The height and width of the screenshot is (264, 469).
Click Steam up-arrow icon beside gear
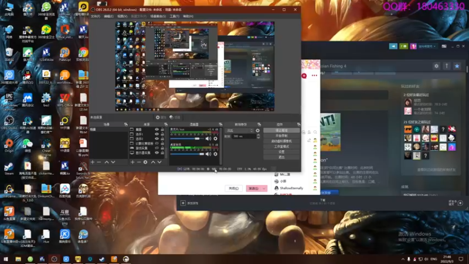[x=447, y=66]
